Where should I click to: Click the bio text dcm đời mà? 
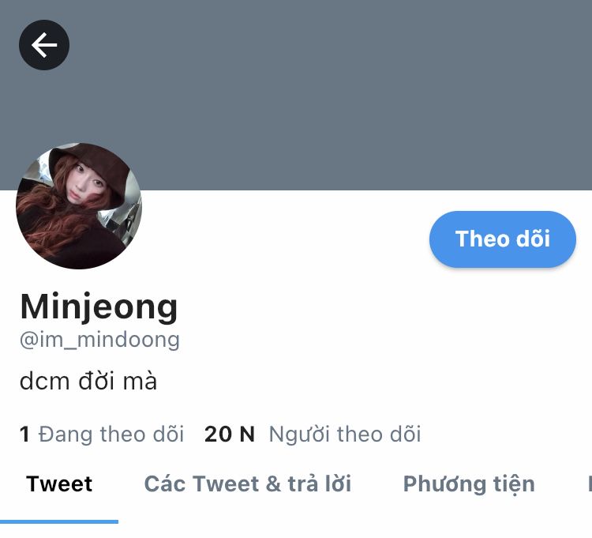(x=88, y=381)
